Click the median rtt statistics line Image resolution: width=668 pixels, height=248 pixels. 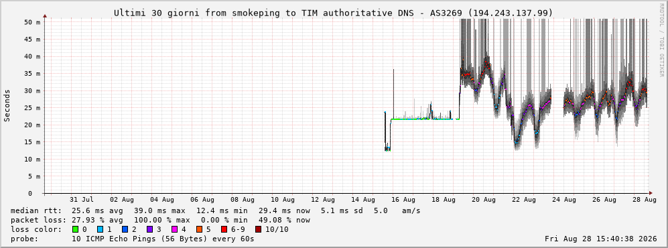pyautogui.click(x=215, y=210)
